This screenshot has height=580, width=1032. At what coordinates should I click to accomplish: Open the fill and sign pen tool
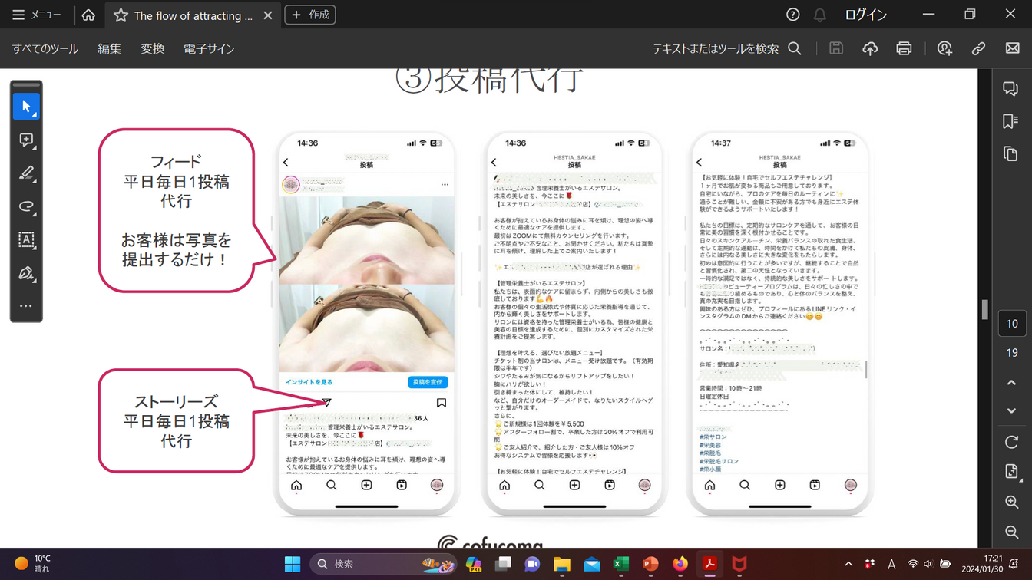26,273
